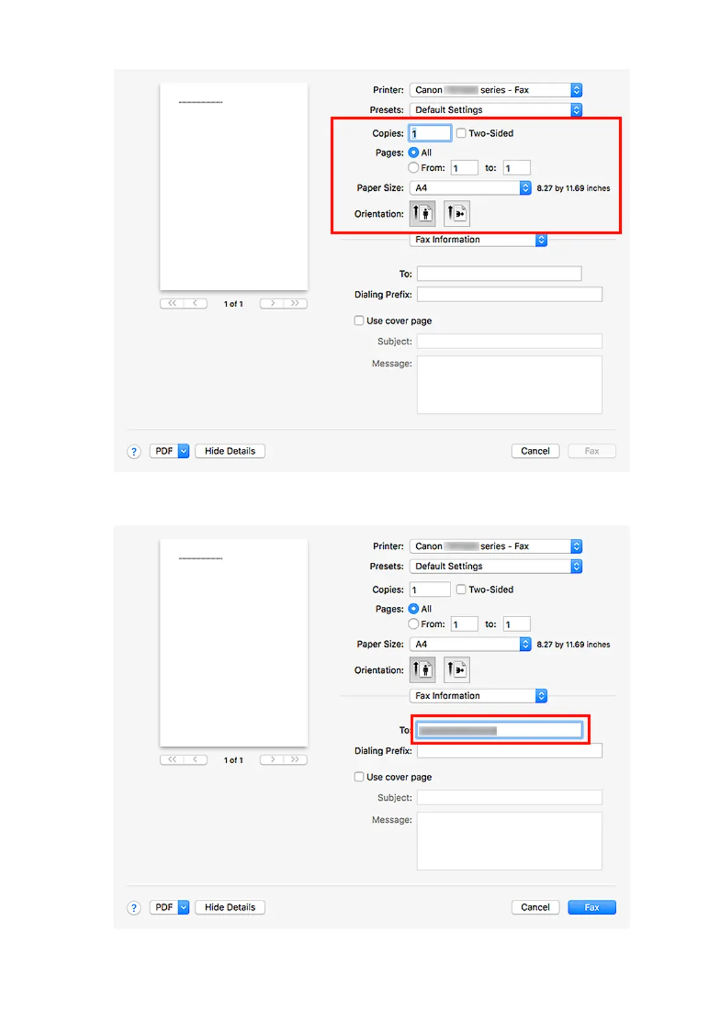Click Message box in bottom dialog
The height and width of the screenshot is (1030, 728).
(510, 841)
